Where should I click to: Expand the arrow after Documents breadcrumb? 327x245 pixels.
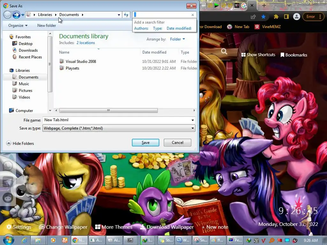pyautogui.click(x=83, y=15)
